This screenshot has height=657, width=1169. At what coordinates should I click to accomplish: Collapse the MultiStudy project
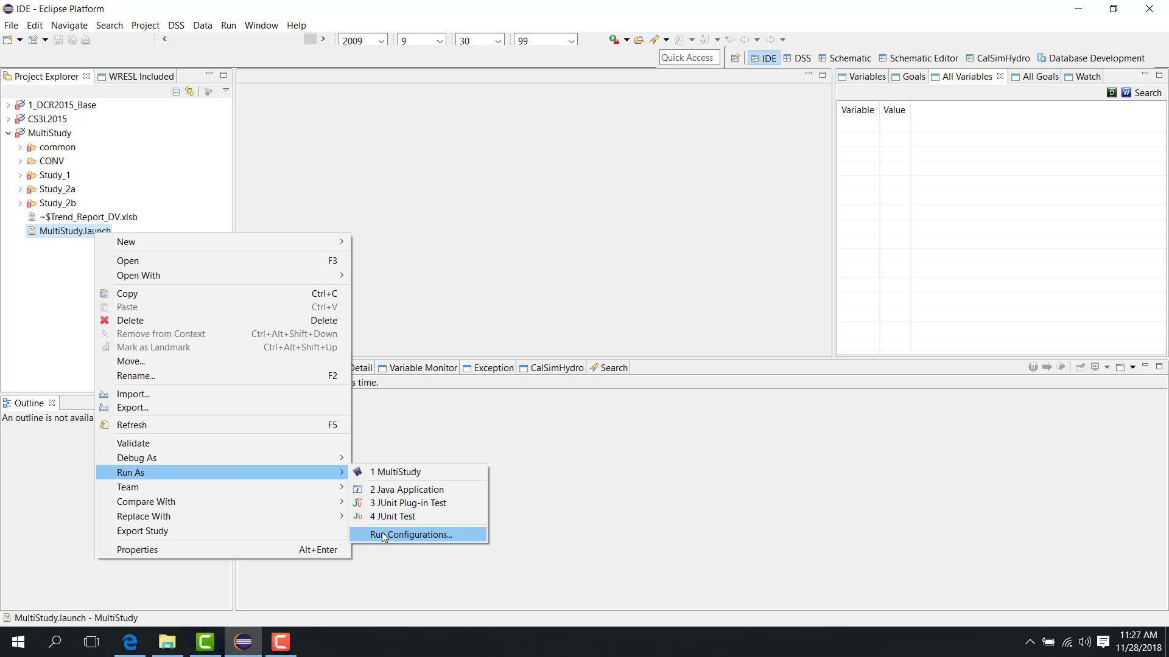(9, 133)
